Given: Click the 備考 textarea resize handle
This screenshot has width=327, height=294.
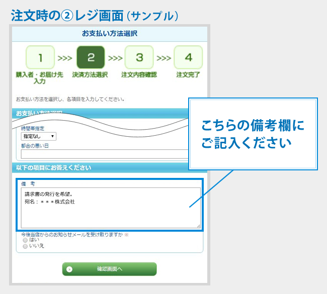Looking at the screenshot, I should [x=199, y=226].
